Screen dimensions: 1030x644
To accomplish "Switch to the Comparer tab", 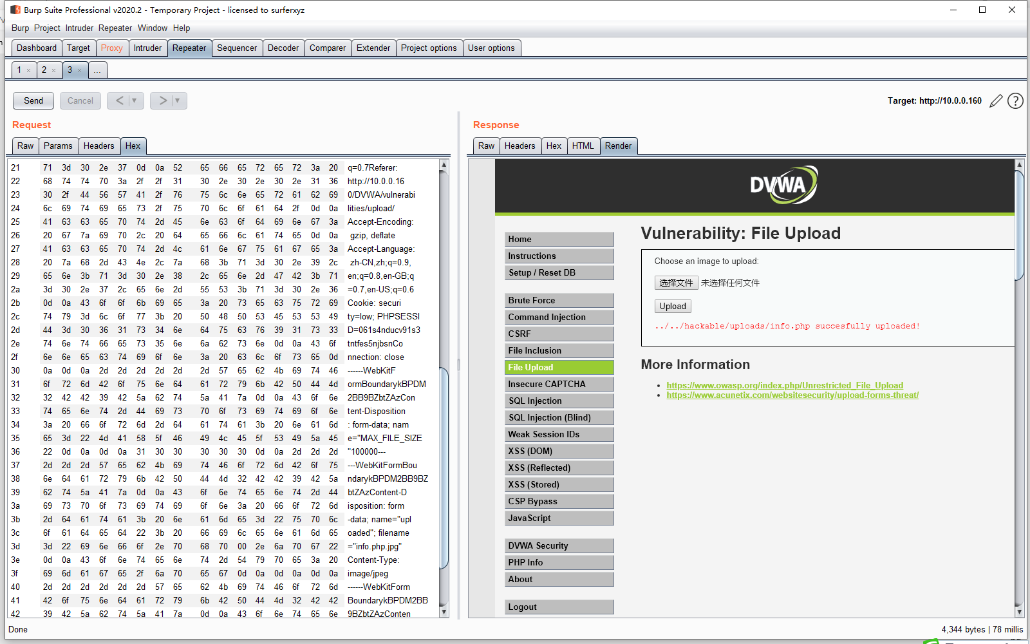I will (x=328, y=48).
